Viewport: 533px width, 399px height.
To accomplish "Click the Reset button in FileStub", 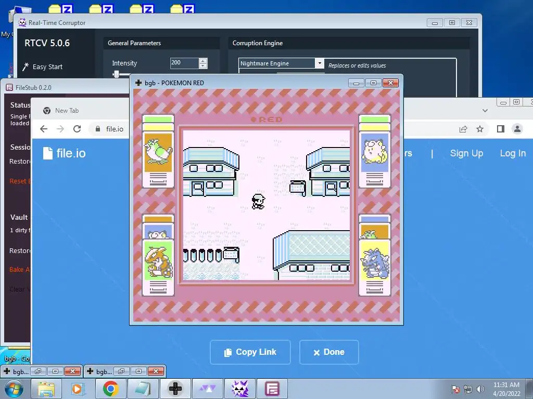I will [x=20, y=181].
